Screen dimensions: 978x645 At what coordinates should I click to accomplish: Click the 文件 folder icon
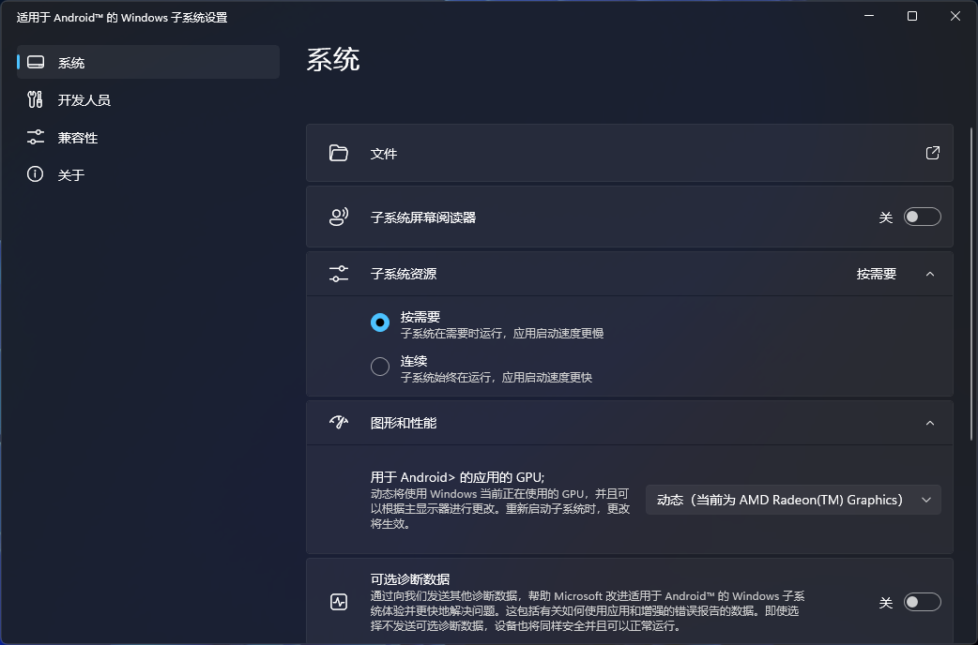(339, 153)
